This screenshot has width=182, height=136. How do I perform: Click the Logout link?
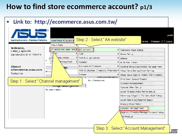point(169,41)
